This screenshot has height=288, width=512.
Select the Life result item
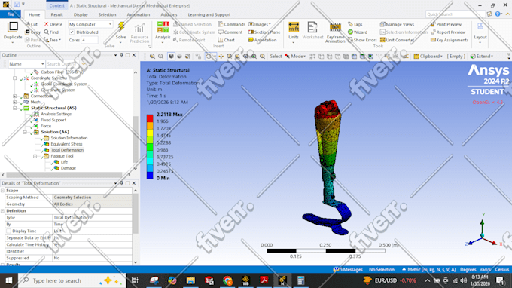64,162
